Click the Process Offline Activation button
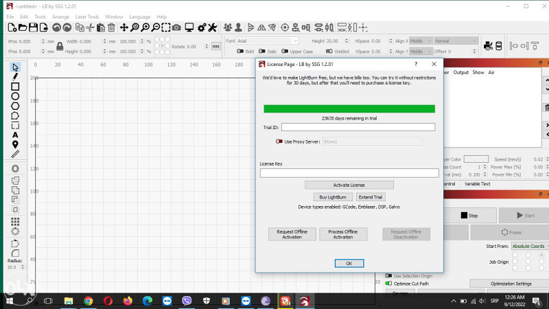Screen dimensions: 549x309 tap(343, 234)
